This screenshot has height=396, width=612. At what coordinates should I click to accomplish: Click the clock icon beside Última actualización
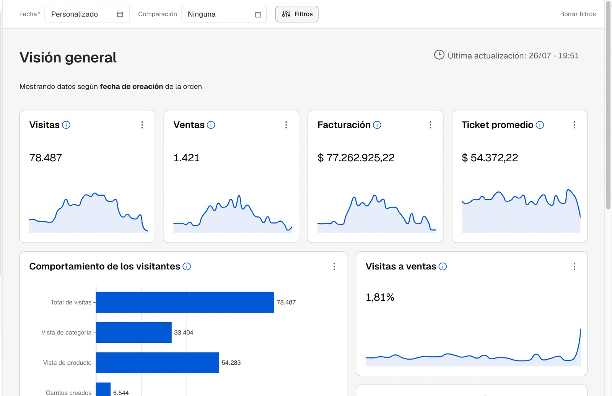coord(439,55)
